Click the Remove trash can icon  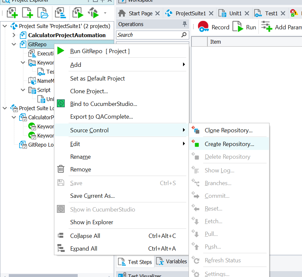point(61,169)
